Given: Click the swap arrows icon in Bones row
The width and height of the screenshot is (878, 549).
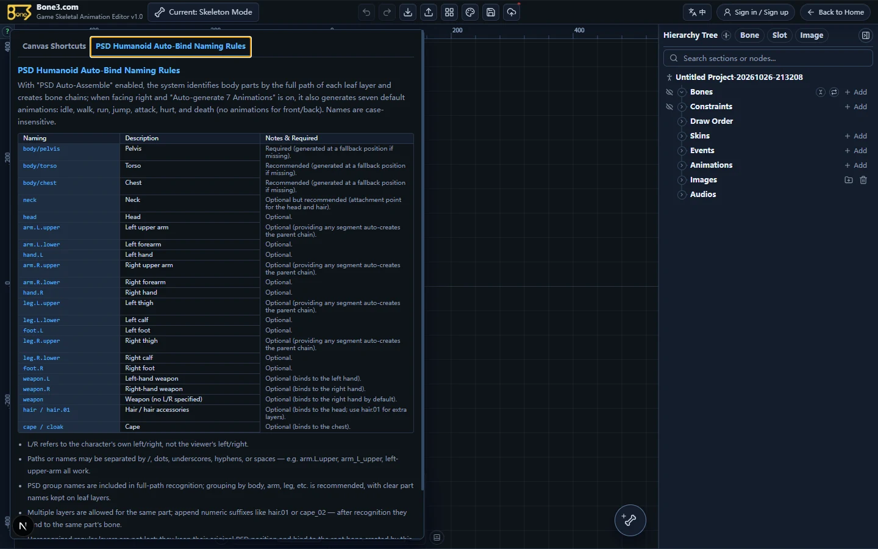Looking at the screenshot, I should pyautogui.click(x=834, y=92).
